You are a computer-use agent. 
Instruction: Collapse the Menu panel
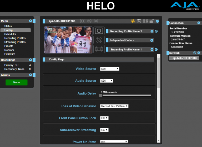pyautogui.click(x=31, y=21)
